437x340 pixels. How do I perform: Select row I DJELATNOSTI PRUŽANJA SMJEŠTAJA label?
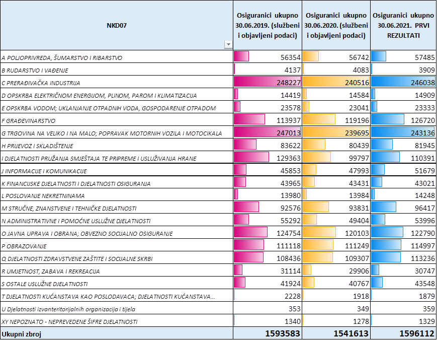point(99,159)
